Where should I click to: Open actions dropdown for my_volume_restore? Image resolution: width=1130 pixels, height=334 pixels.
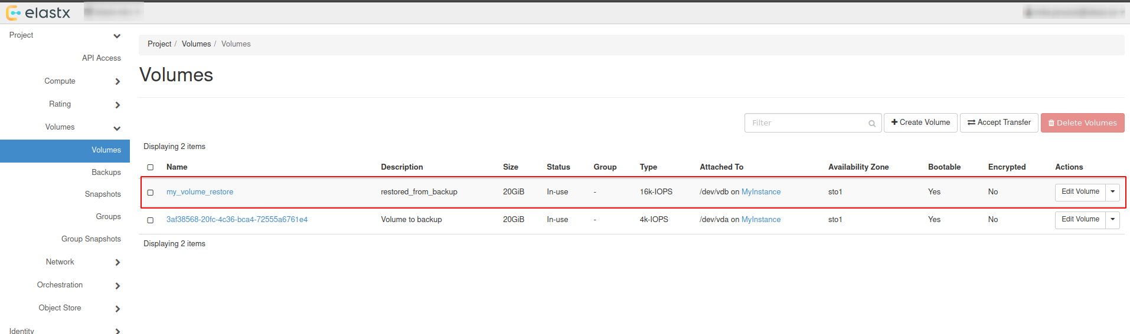(x=1112, y=192)
